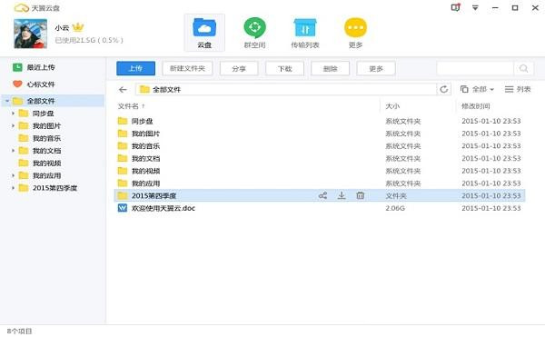Click the 天翼云盘 cloud logo icon
Image resolution: width=545 pixels, height=337 pixels.
pyautogui.click(x=21, y=7)
